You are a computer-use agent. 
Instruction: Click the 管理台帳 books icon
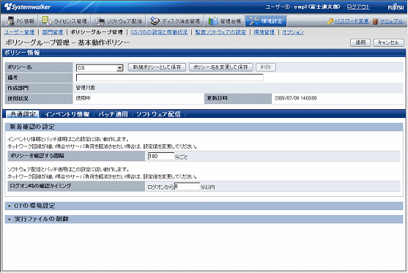pos(213,21)
